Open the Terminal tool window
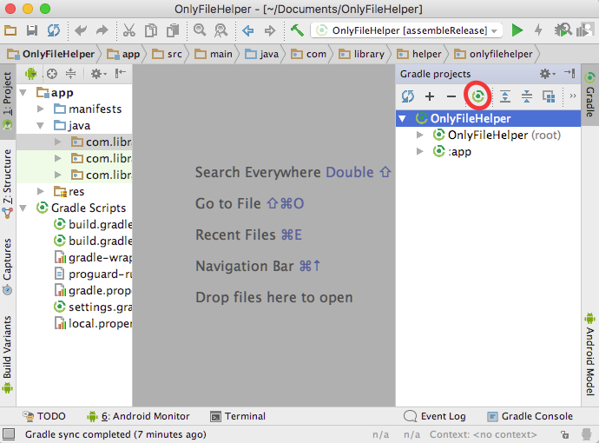Viewport: 599px width, 443px height. [x=238, y=416]
